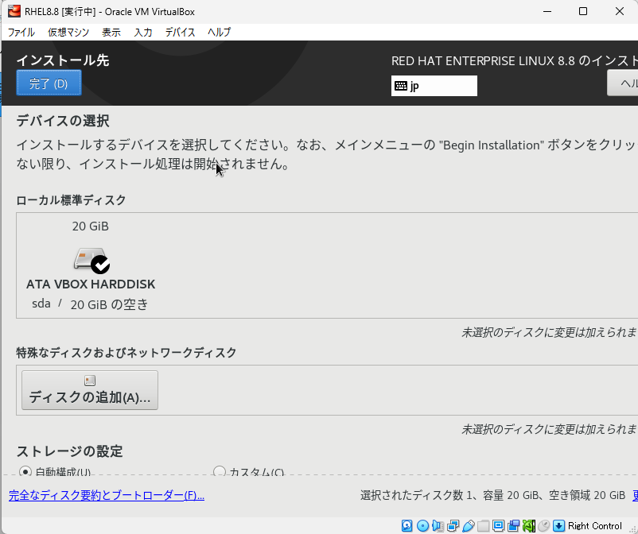Click the VirtualBox app icon in title bar
The image size is (638, 534).
coord(14,11)
